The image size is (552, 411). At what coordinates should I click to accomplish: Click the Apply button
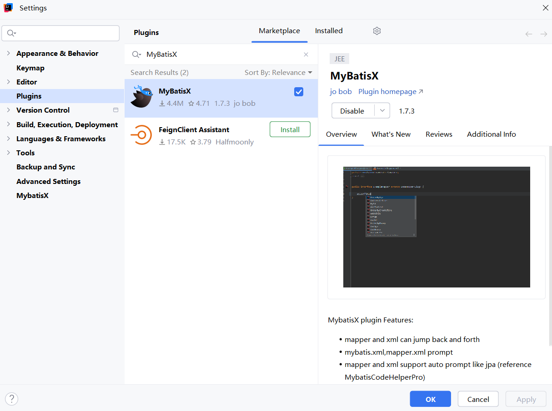tap(526, 399)
